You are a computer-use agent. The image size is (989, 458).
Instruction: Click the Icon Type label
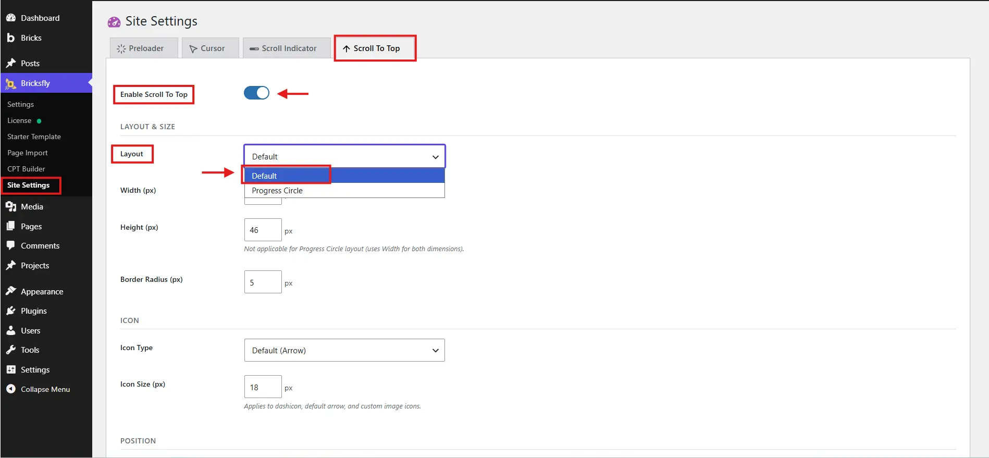[x=137, y=348]
